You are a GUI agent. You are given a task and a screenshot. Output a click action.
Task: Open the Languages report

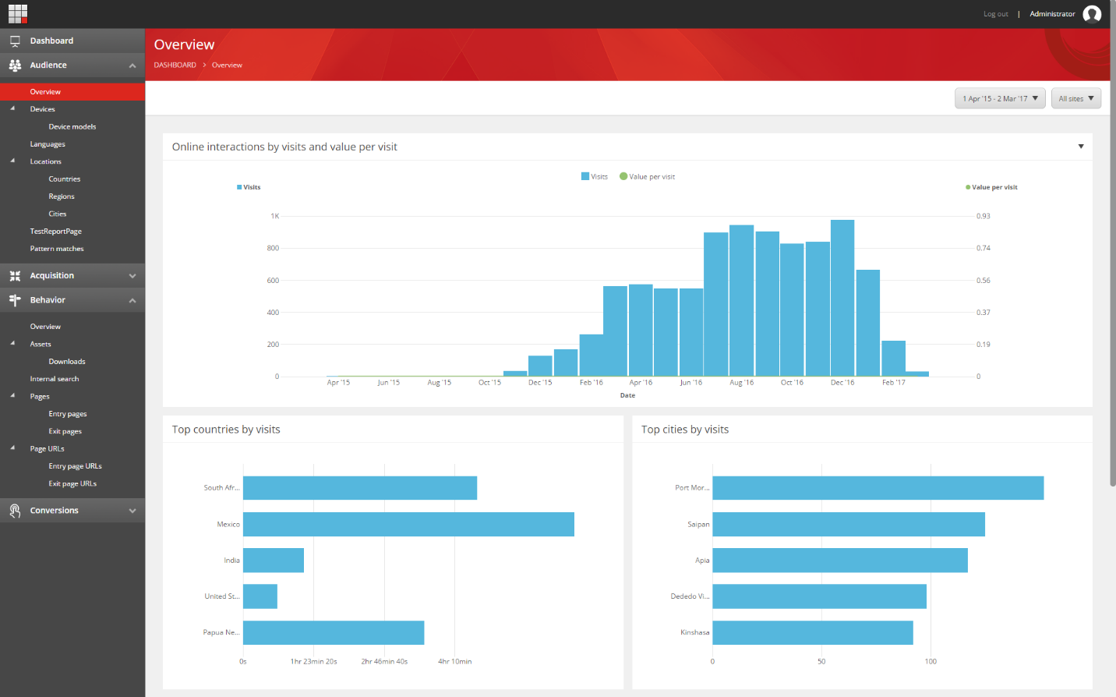48,144
